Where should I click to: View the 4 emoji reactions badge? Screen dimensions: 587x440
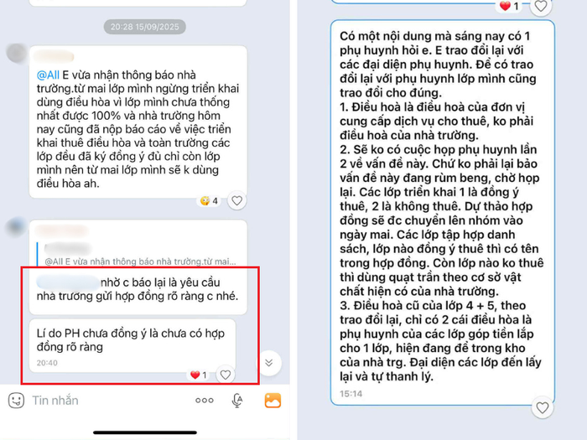click(x=209, y=201)
